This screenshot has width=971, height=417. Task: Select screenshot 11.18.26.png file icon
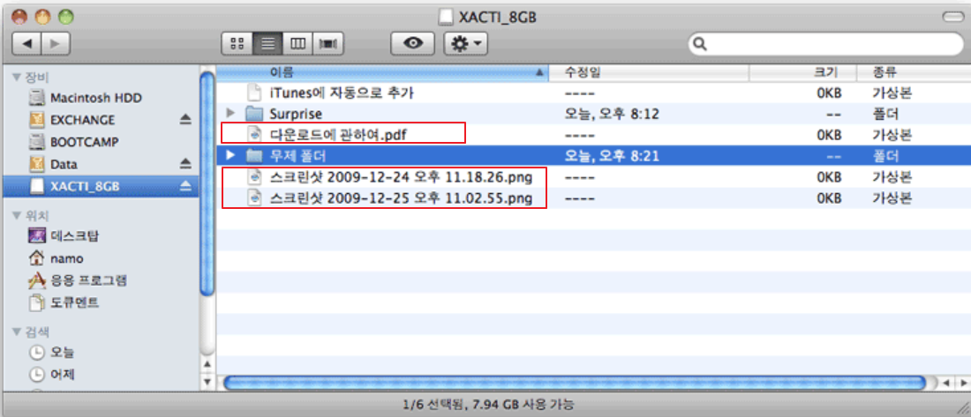tap(254, 177)
